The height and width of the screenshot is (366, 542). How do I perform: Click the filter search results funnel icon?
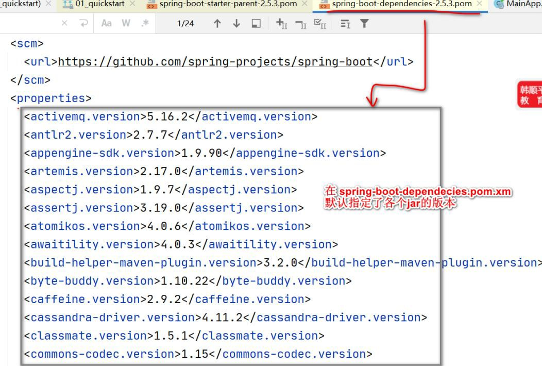coord(364,24)
